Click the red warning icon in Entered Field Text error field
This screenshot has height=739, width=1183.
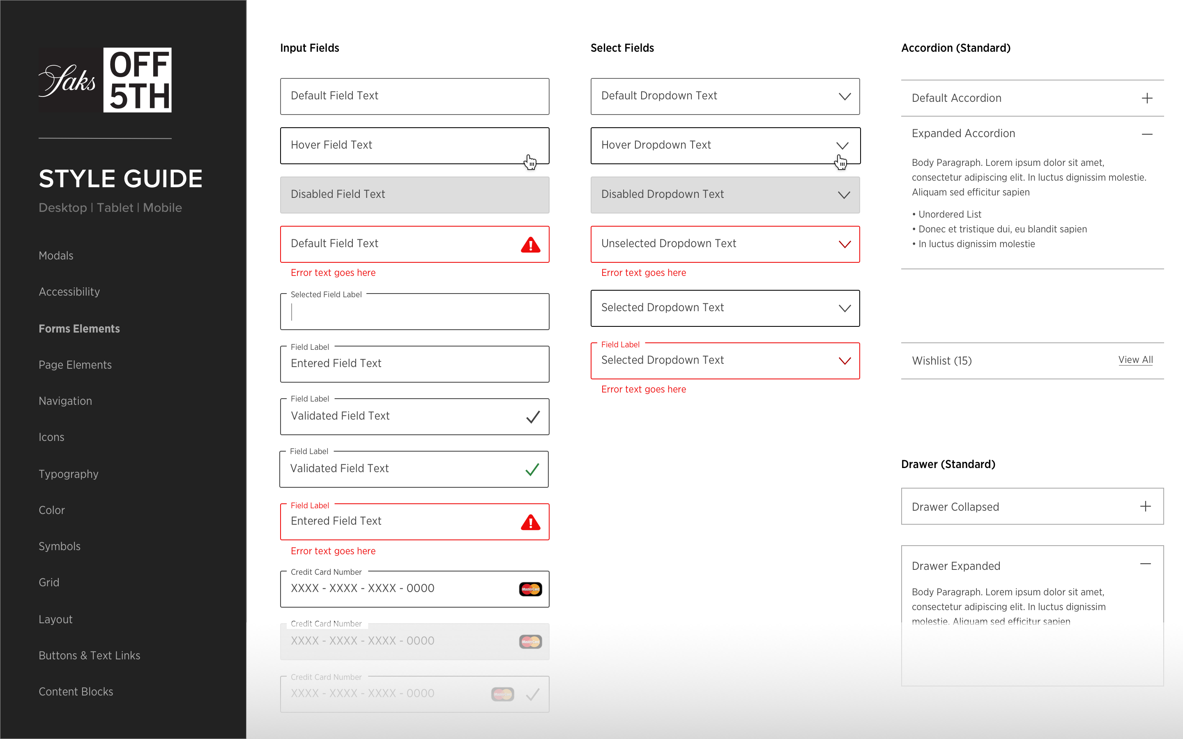530,522
